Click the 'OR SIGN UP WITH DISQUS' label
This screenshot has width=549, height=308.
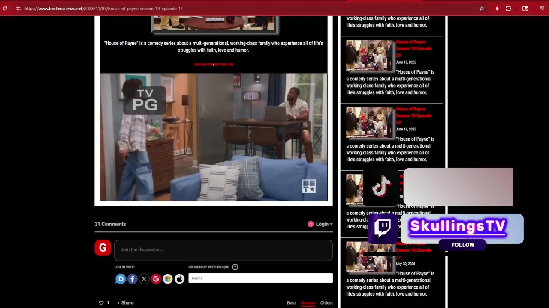(x=209, y=267)
